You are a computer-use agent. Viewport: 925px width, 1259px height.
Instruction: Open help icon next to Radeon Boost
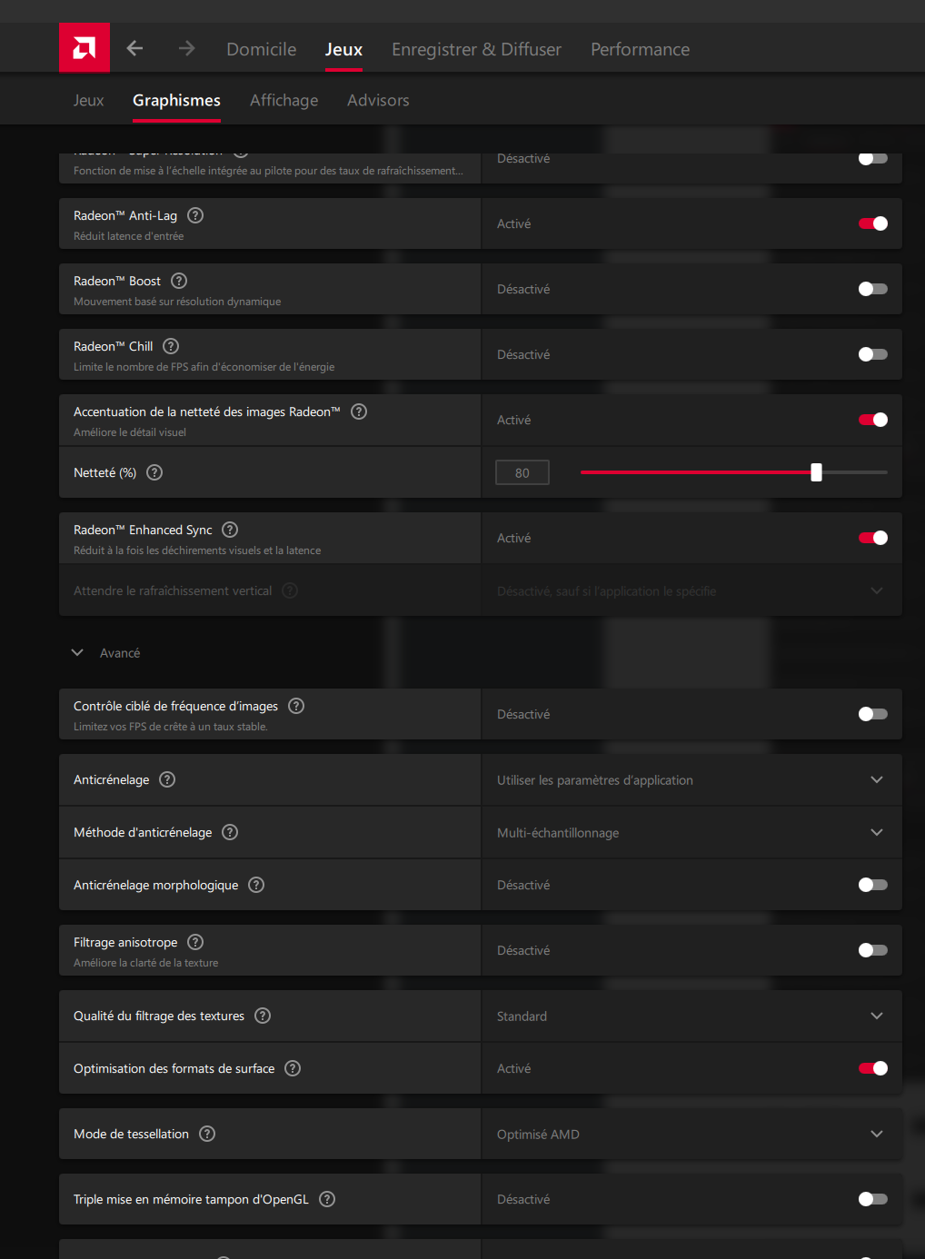(179, 281)
